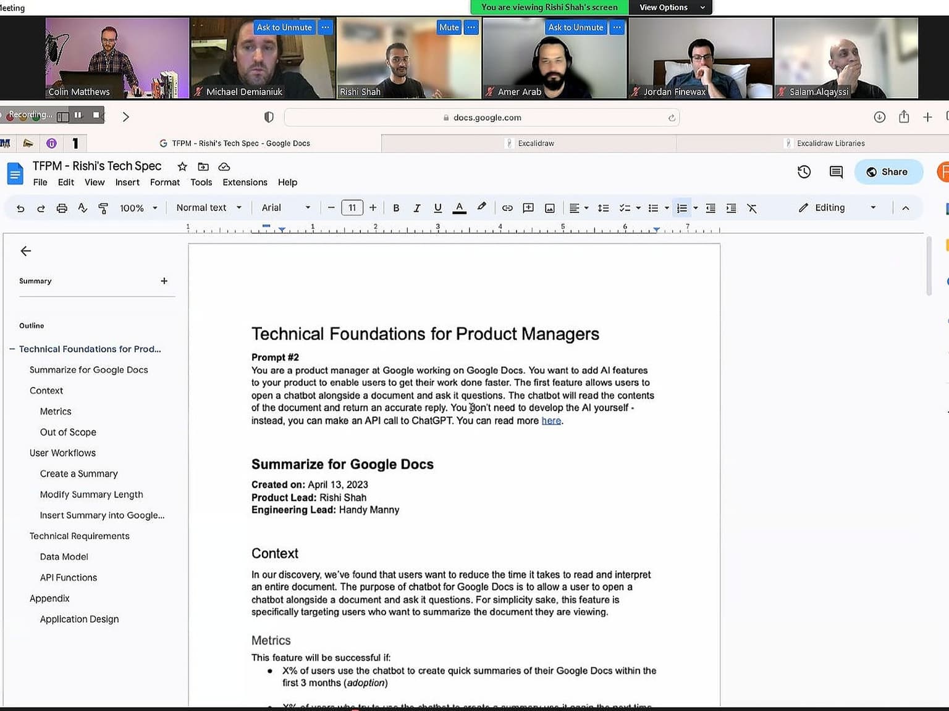The height and width of the screenshot is (711, 949).
Task: Click the Safari downloads icon
Action: point(880,117)
